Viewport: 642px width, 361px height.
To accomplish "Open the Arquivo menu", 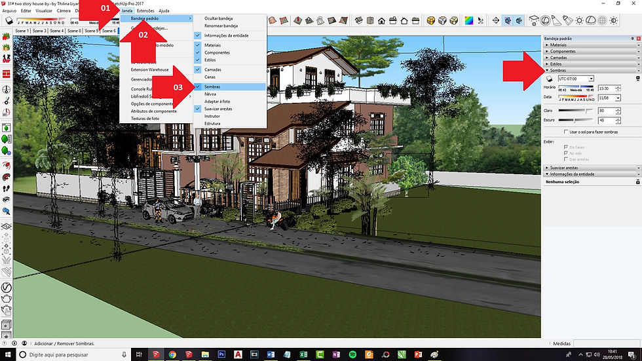I will pos(9,10).
